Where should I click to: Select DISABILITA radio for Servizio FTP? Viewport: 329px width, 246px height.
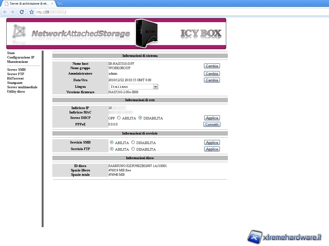click(133, 149)
